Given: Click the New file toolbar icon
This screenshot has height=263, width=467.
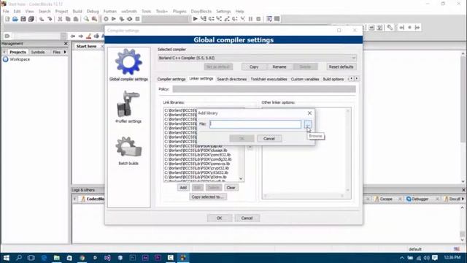Looking at the screenshot, I should click(7, 19).
